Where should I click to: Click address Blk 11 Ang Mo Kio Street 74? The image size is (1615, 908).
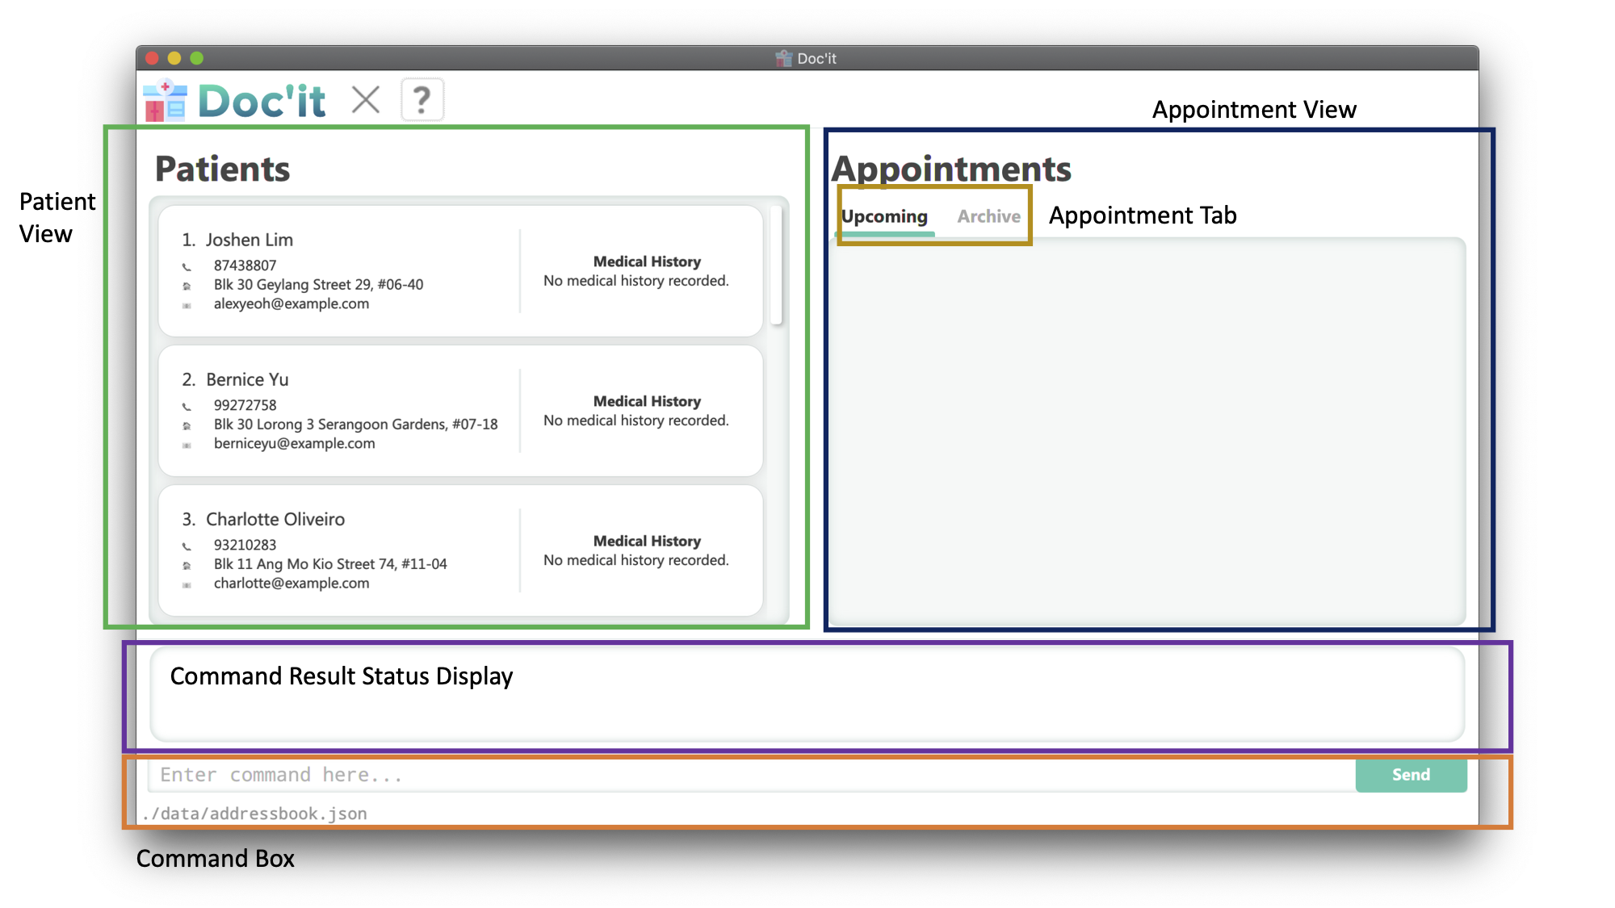click(330, 564)
